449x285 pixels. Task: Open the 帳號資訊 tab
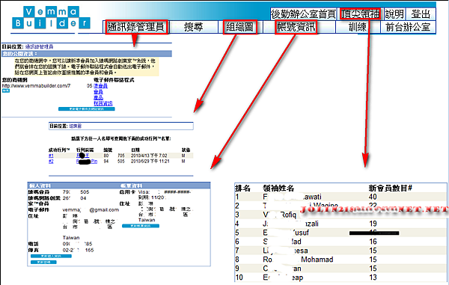296,27
